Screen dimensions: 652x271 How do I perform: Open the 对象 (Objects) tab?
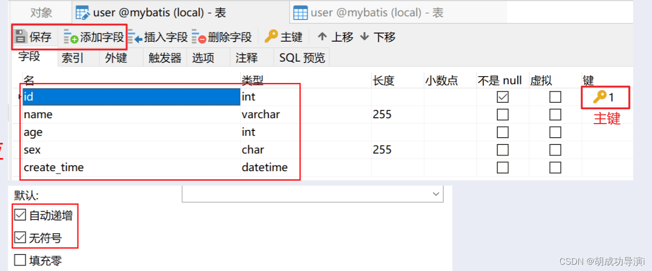tap(41, 13)
